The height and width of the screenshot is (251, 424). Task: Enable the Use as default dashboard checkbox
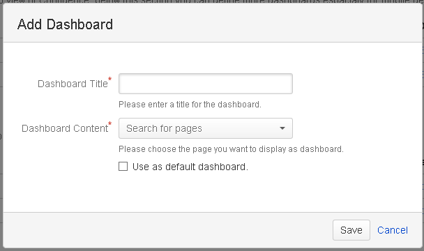pyautogui.click(x=123, y=167)
